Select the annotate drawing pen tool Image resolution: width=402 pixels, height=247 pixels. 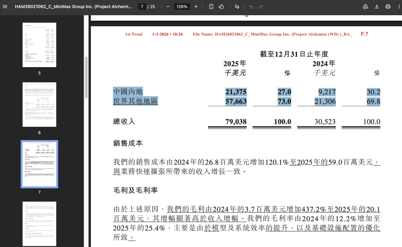coord(237,6)
